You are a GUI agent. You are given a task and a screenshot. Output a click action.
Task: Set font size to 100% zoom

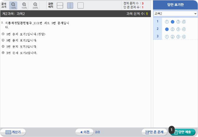[13, 5]
